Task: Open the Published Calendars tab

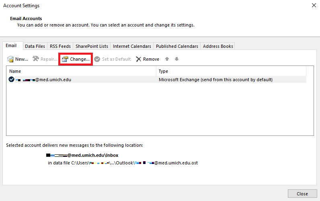Action: point(177,46)
